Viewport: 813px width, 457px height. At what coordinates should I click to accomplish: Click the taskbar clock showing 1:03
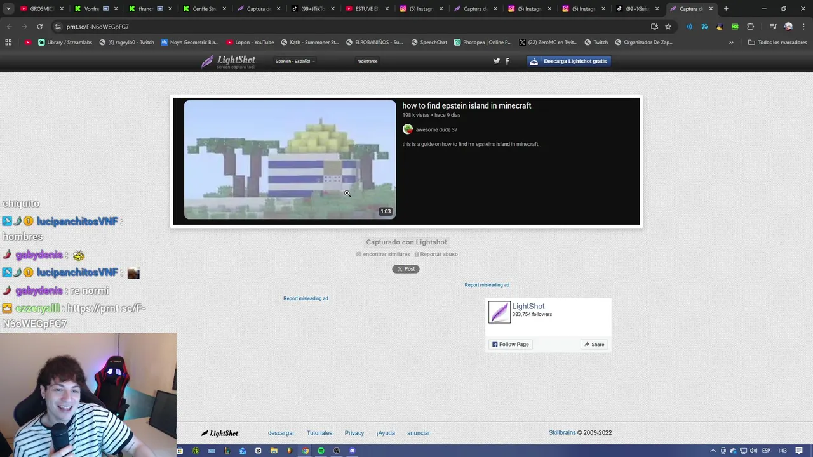click(783, 451)
